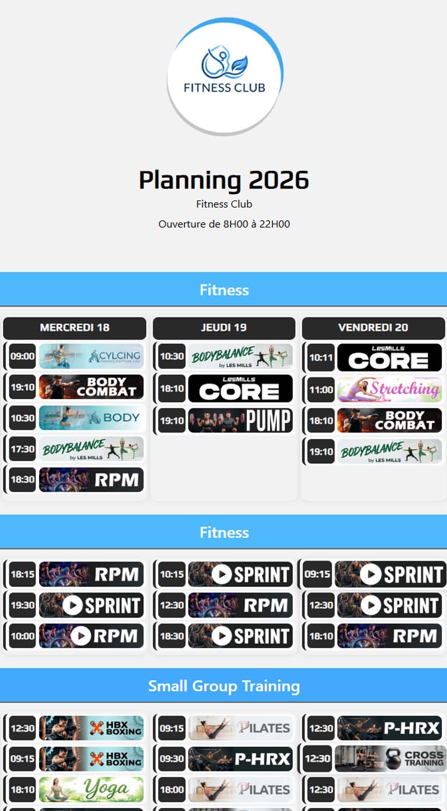This screenshot has height=811, width=447.
Task: Select the SPRINT class at 10:15
Action: click(x=240, y=574)
